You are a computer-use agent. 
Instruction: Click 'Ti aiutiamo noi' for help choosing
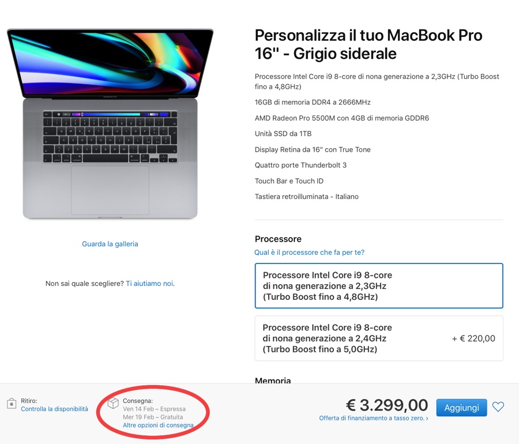(150, 283)
